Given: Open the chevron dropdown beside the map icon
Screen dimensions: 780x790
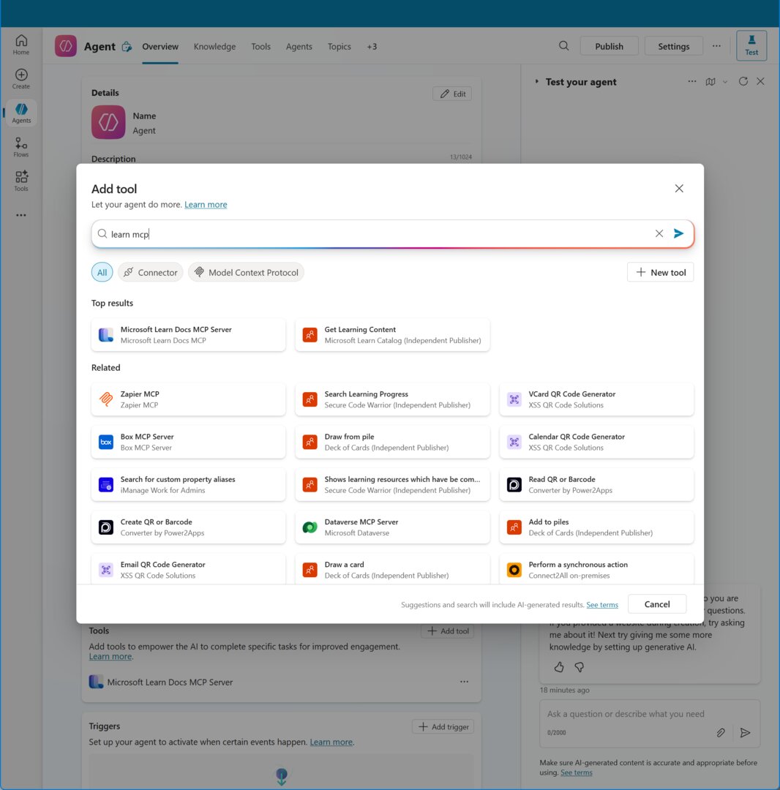Looking at the screenshot, I should 724,81.
